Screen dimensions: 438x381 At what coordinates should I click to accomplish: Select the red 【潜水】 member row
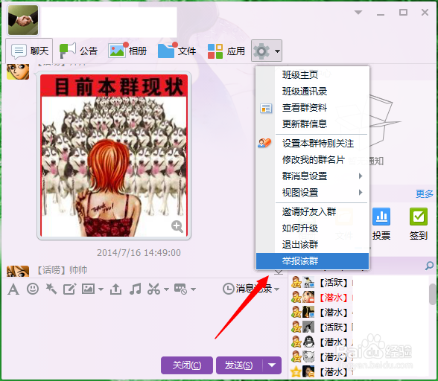(x=321, y=298)
